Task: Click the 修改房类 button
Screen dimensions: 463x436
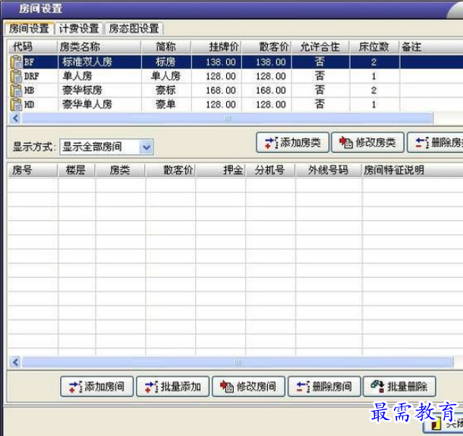Action: coord(367,143)
